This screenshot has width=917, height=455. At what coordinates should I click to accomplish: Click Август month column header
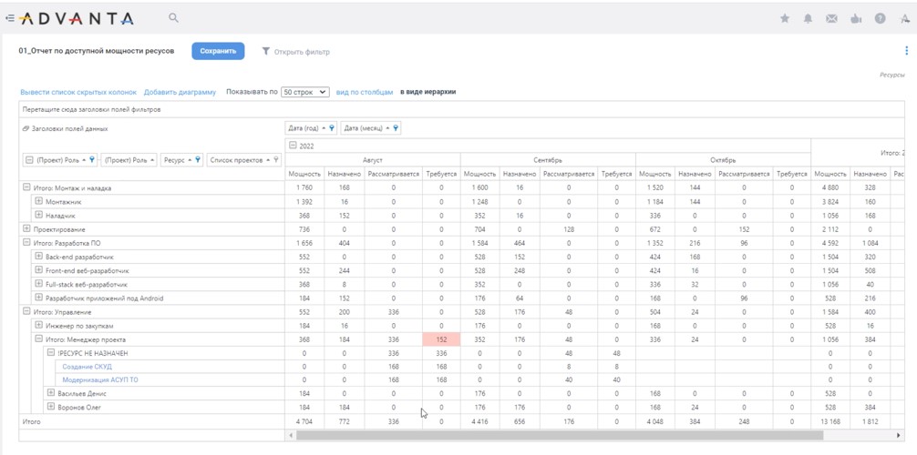click(x=373, y=159)
